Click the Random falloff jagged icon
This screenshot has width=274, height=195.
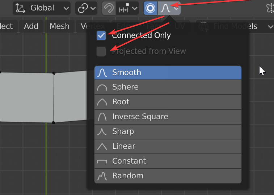(102, 176)
